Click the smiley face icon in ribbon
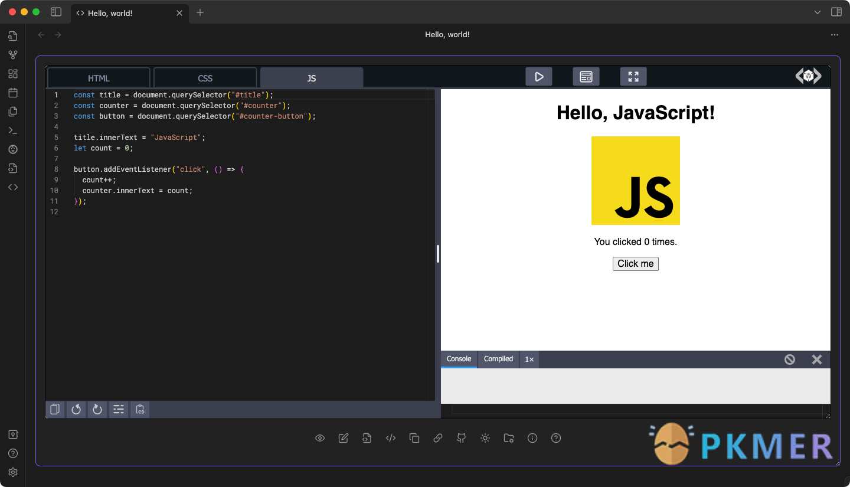The image size is (850, 487). (13, 149)
